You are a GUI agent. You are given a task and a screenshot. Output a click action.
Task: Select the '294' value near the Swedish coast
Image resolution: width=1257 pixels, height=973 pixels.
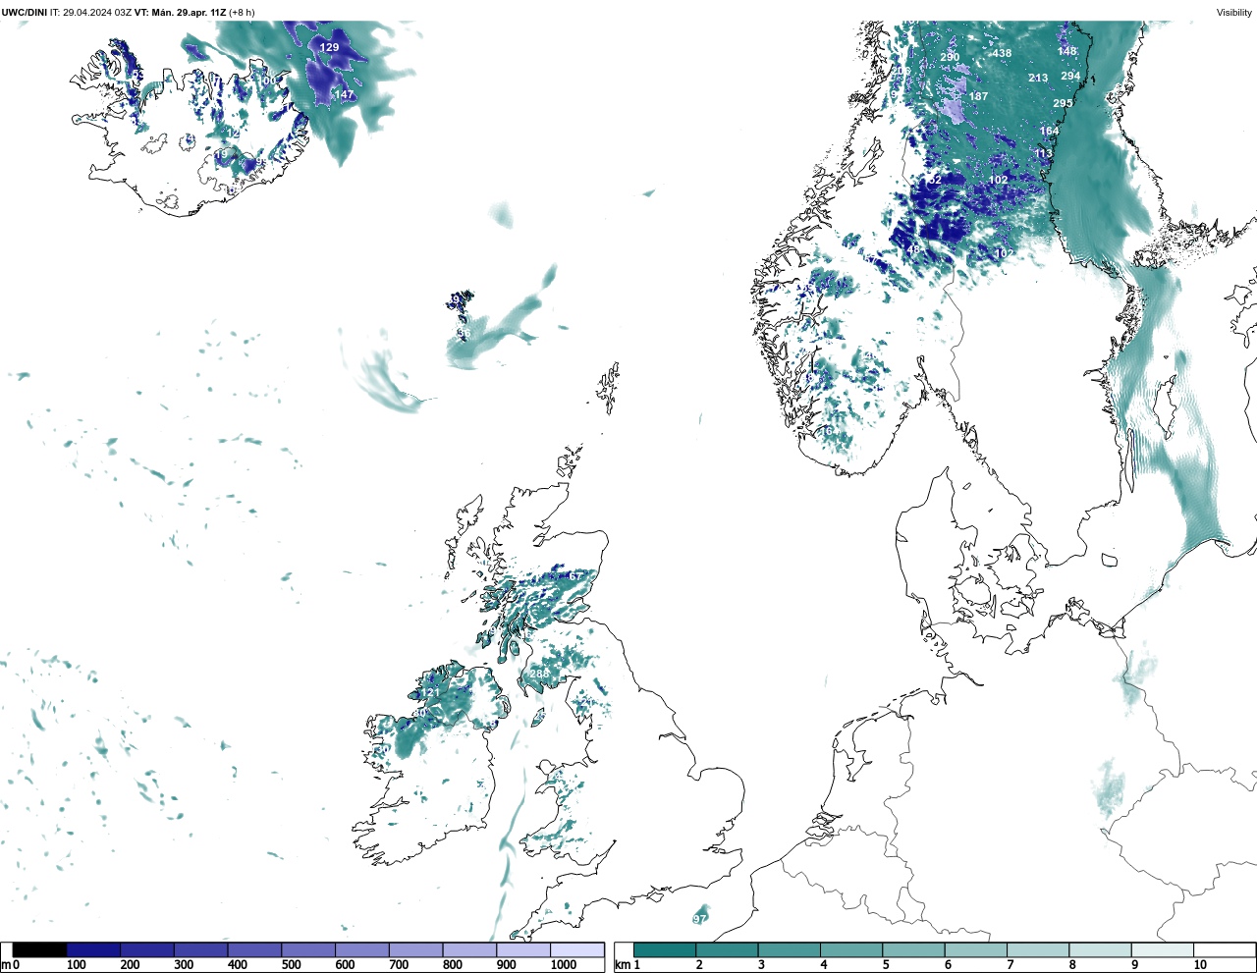click(1070, 76)
